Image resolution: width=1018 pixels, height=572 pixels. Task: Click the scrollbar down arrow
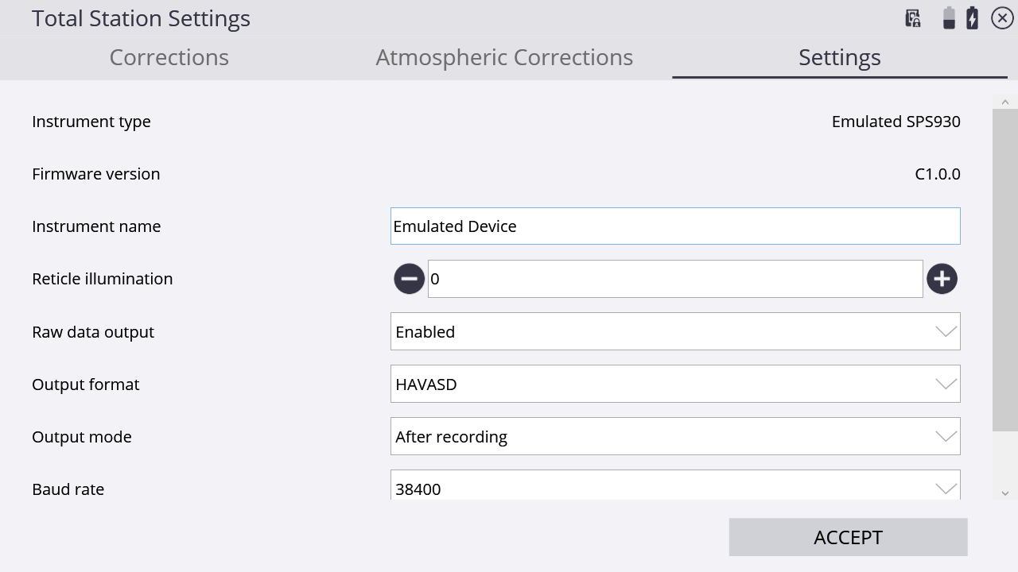(1005, 493)
